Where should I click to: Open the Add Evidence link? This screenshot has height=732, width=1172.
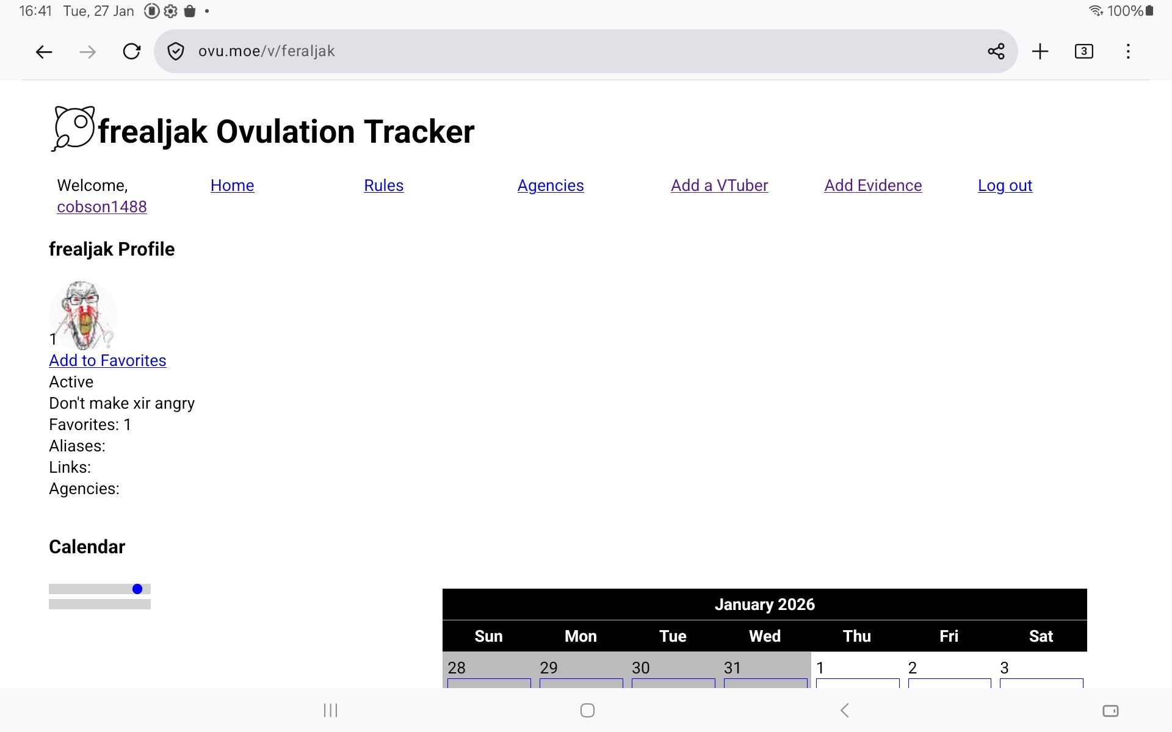click(x=873, y=185)
